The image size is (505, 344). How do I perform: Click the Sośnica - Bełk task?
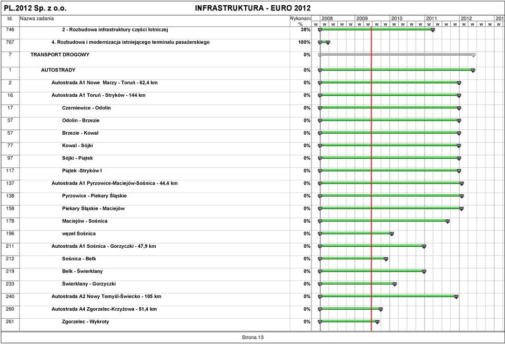coord(79,259)
